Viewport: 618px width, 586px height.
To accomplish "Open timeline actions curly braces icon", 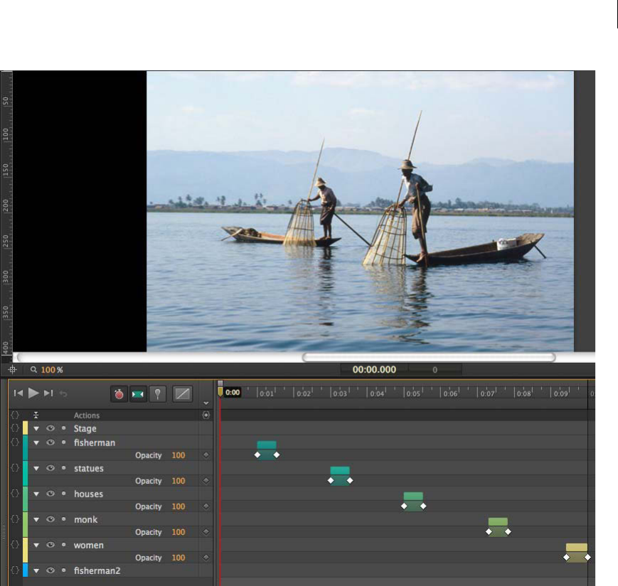I will pyautogui.click(x=15, y=415).
